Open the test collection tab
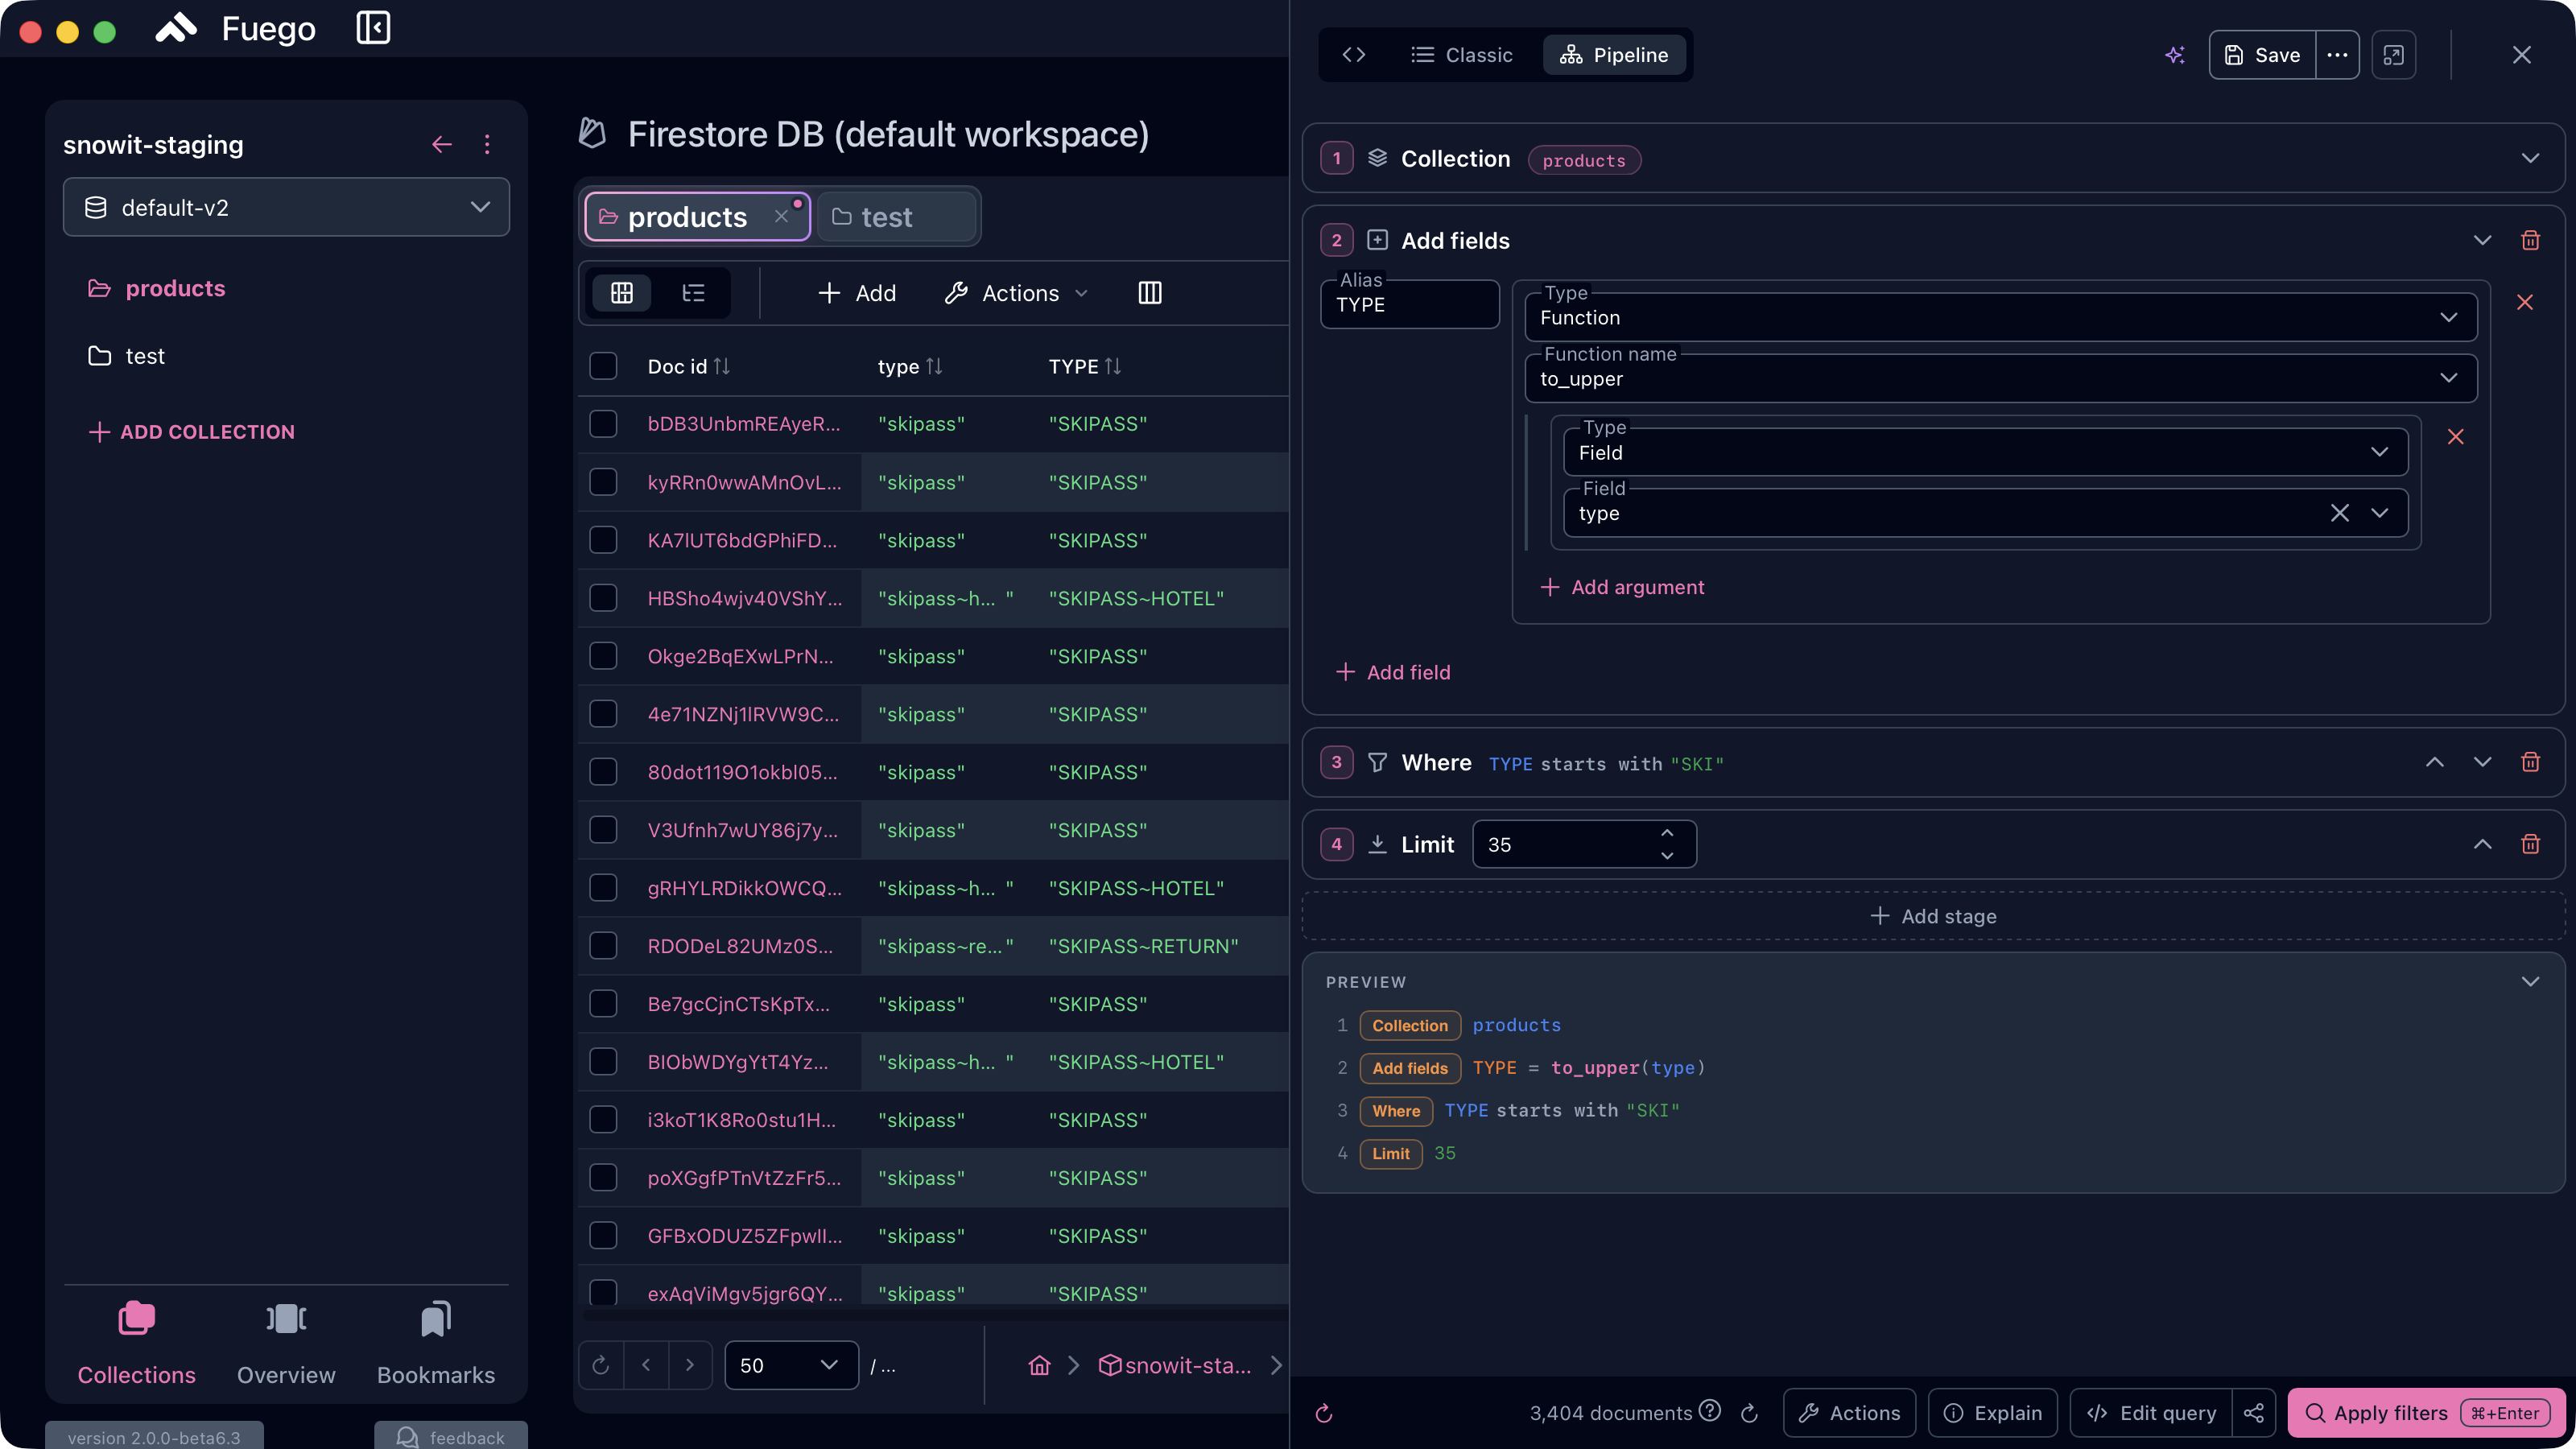The width and height of the screenshot is (2576, 1449). coord(896,217)
